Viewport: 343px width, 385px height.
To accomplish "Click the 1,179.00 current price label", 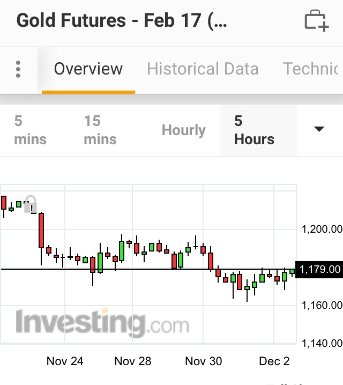I will coord(320,269).
